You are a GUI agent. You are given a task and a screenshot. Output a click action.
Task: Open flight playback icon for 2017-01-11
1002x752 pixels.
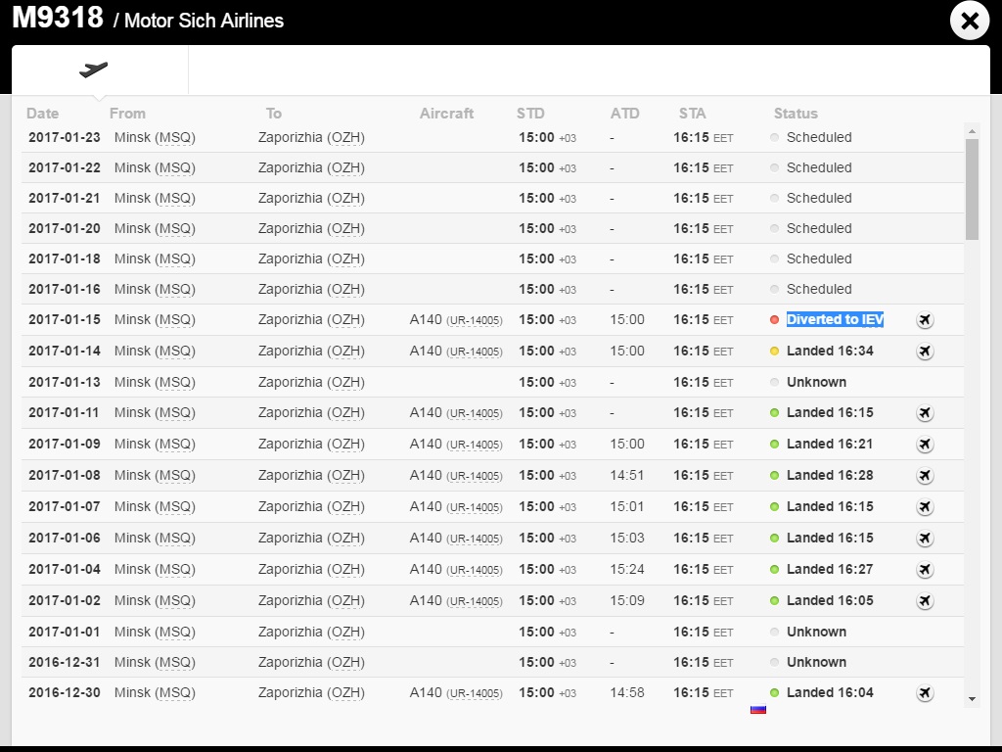925,413
